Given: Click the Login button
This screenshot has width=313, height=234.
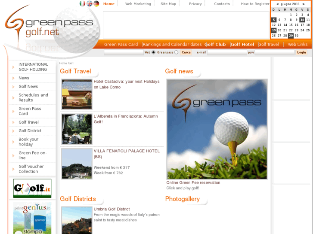Looking at the screenshot, I should (x=301, y=52).
